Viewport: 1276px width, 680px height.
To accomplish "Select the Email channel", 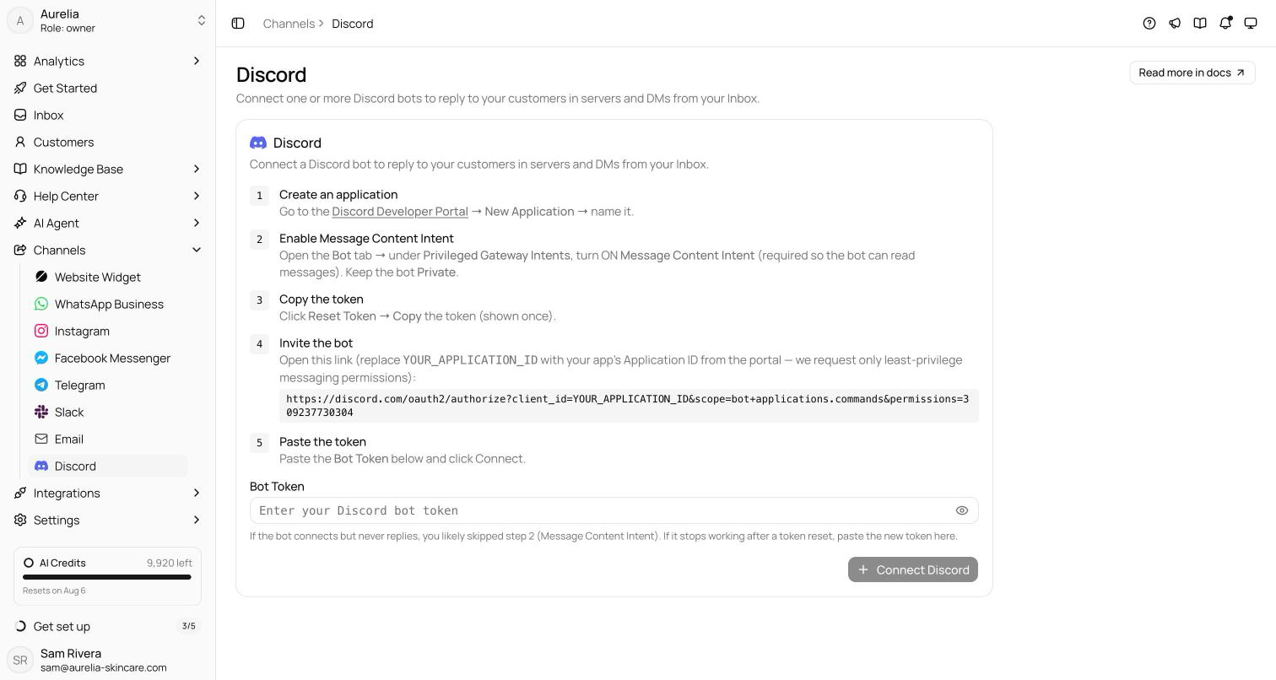I will tap(108, 439).
